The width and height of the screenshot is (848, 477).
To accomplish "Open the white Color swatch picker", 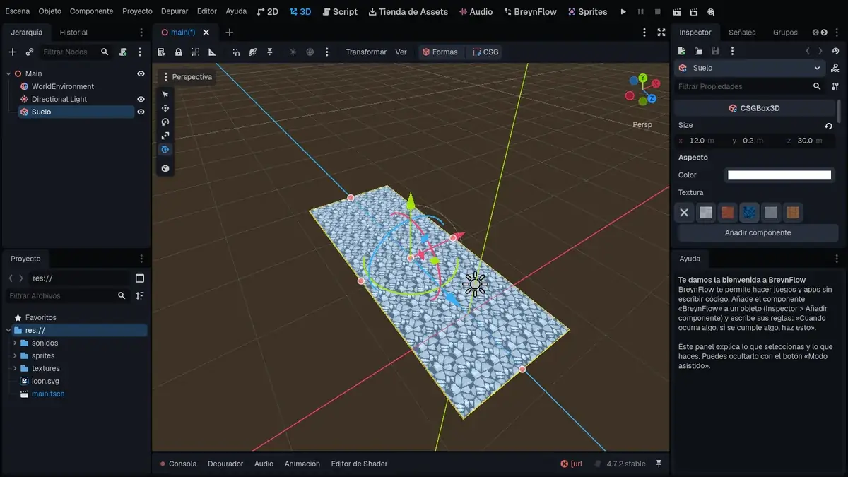I will (x=779, y=175).
